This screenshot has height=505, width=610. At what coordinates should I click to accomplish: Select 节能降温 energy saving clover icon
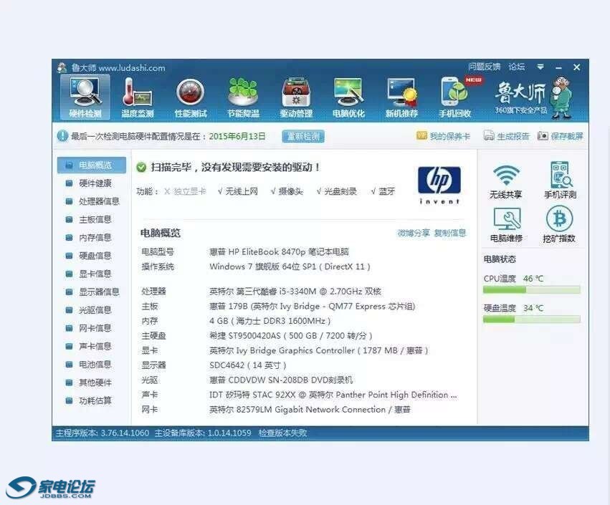pyautogui.click(x=243, y=97)
